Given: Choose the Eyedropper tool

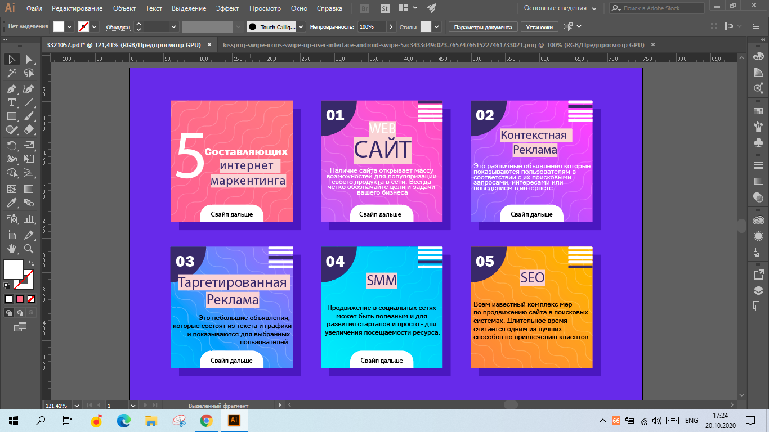Looking at the screenshot, I should pos(11,202).
